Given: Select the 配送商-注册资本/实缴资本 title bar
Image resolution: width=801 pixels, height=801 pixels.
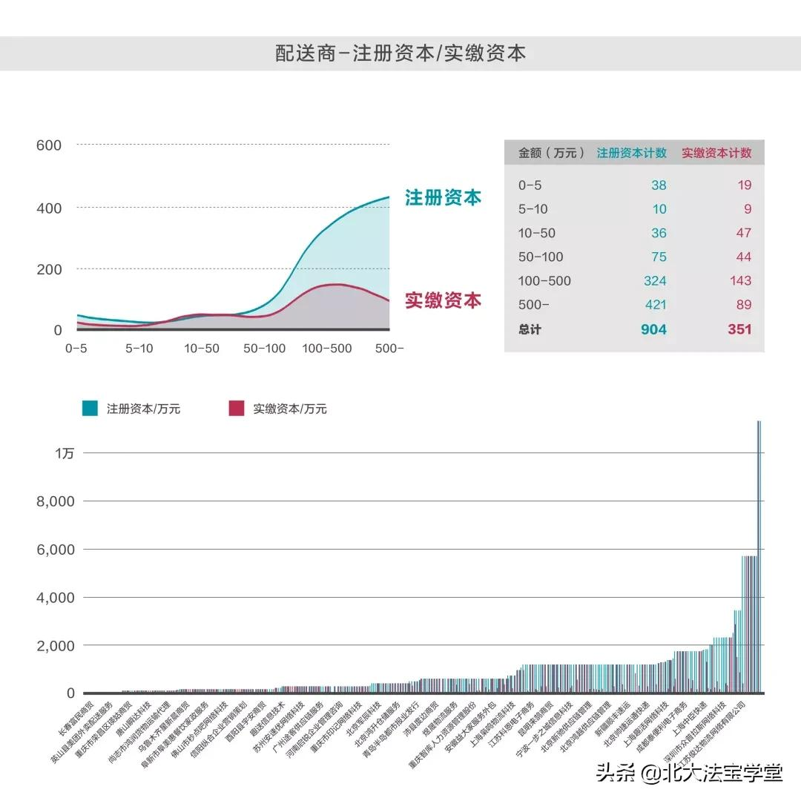Looking at the screenshot, I should (400, 53).
